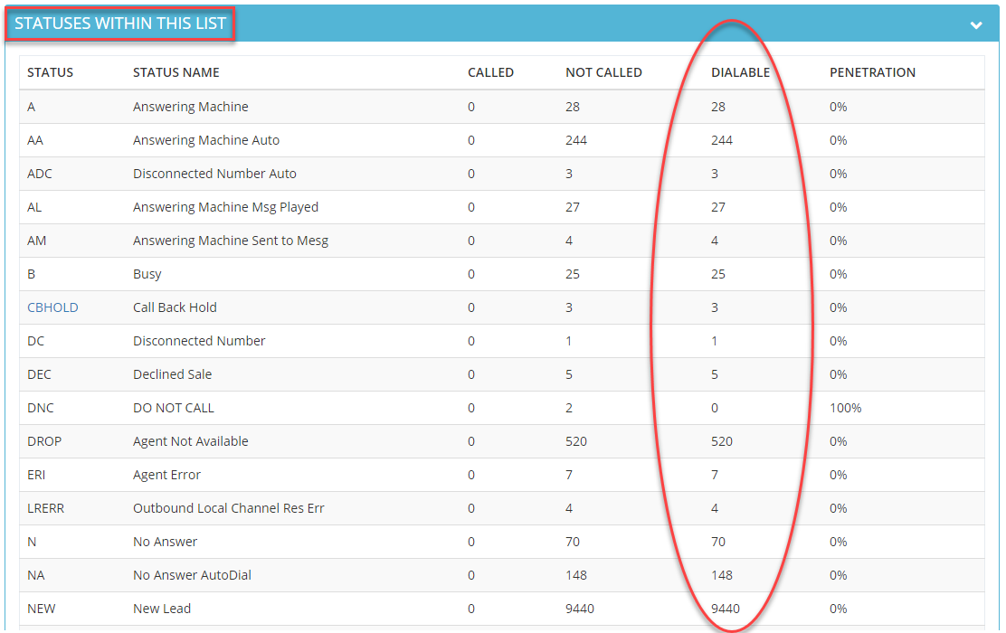Click the 148 not called value for NA
Image resolution: width=1006 pixels, height=633 pixels.
click(576, 575)
